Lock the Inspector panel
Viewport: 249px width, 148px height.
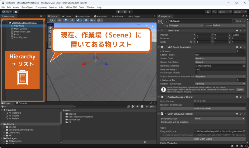point(243,16)
